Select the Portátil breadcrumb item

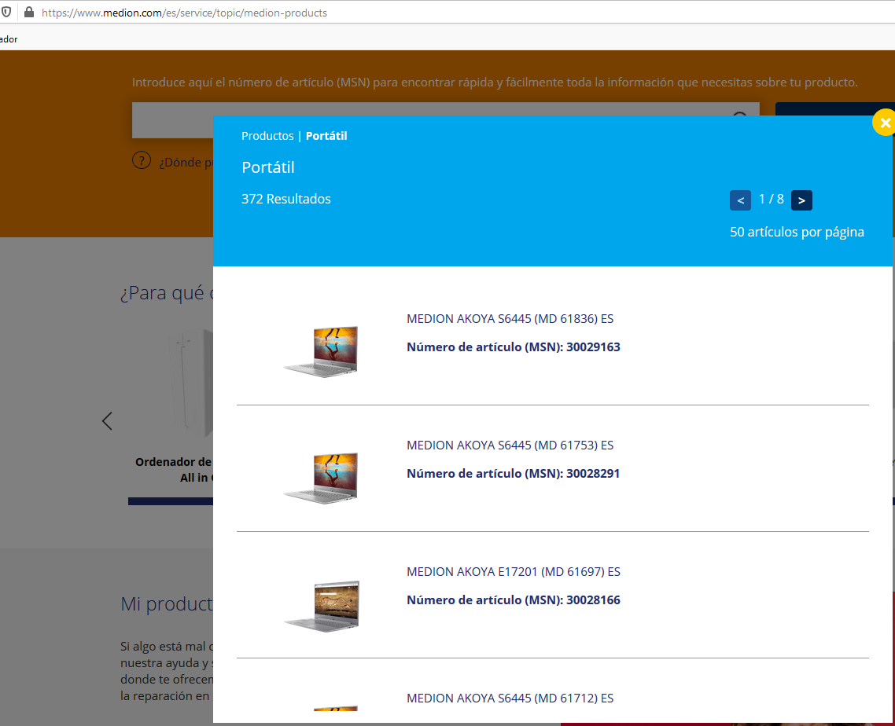[x=326, y=136]
